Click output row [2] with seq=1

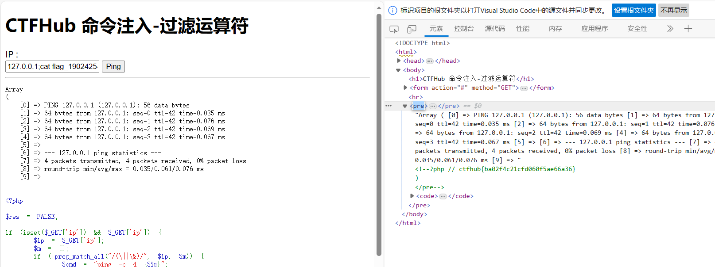pyautogui.click(x=122, y=121)
